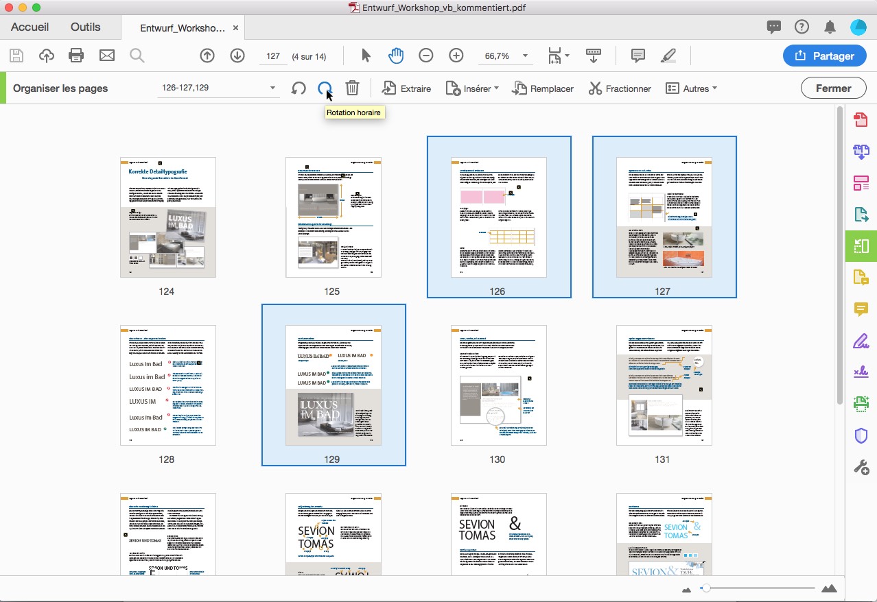This screenshot has width=877, height=602.
Task: Open the green Print Production sidebar tool
Action: click(x=861, y=404)
